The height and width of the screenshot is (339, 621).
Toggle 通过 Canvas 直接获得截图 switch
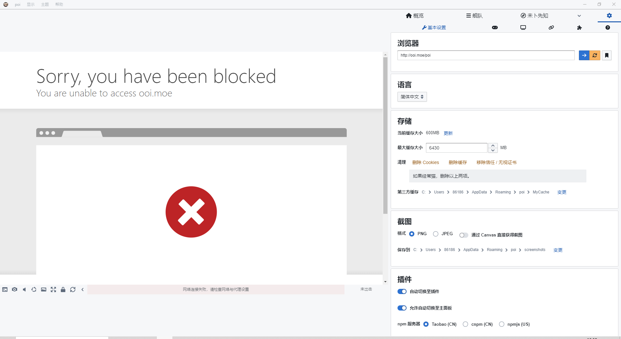[464, 235]
